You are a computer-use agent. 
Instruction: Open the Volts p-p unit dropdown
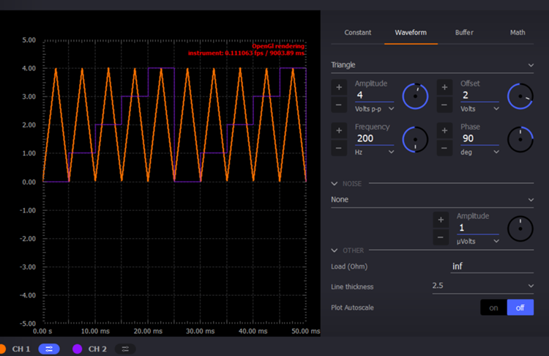pyautogui.click(x=374, y=108)
